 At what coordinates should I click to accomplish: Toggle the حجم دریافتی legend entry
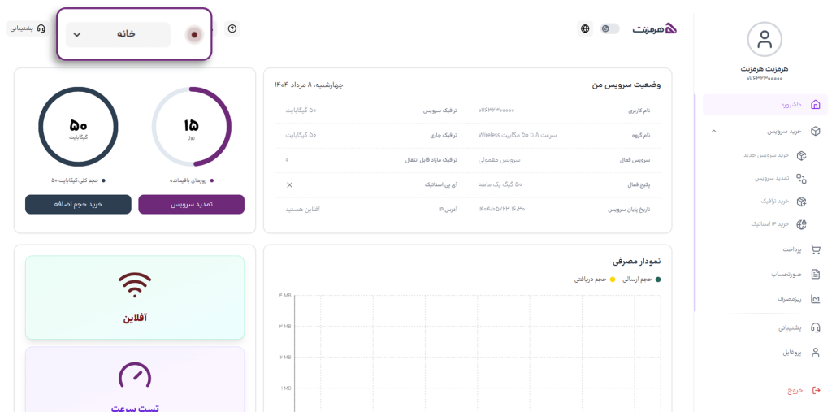coord(594,280)
